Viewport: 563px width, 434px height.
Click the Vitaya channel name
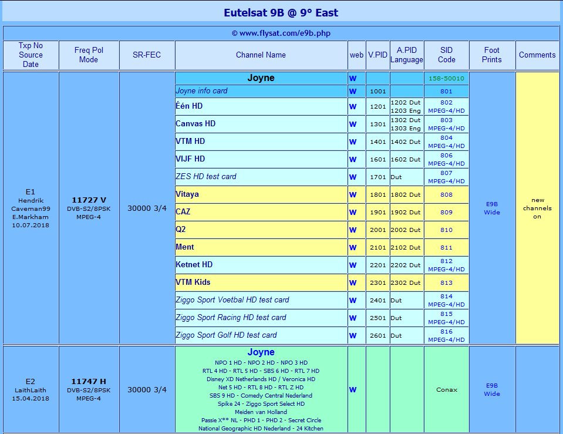(x=187, y=194)
